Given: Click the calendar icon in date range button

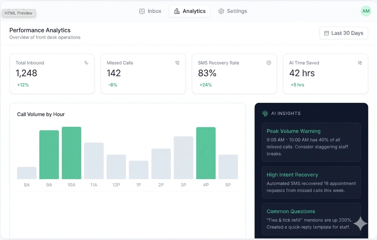Looking at the screenshot, I should pyautogui.click(x=326, y=33).
